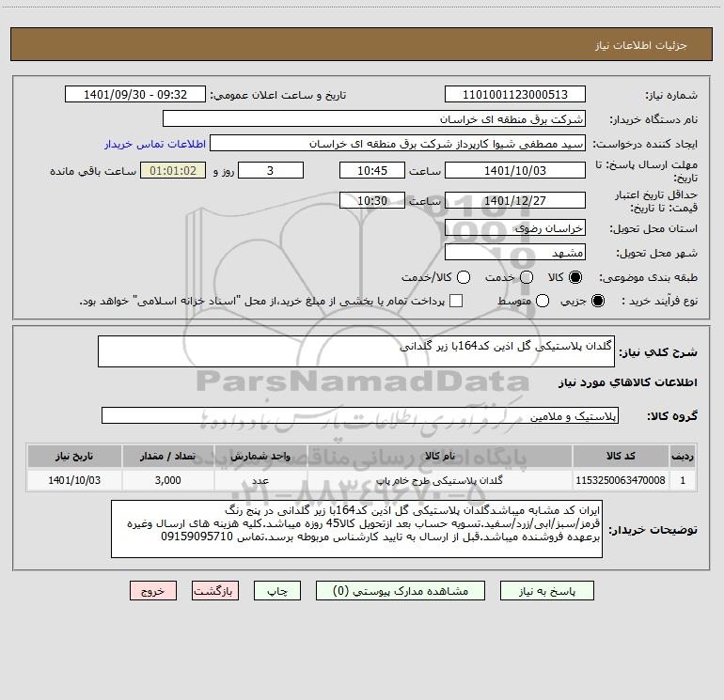Choose the متوسط purchase type radio
Screen dimensions: 724x700
tap(543, 301)
